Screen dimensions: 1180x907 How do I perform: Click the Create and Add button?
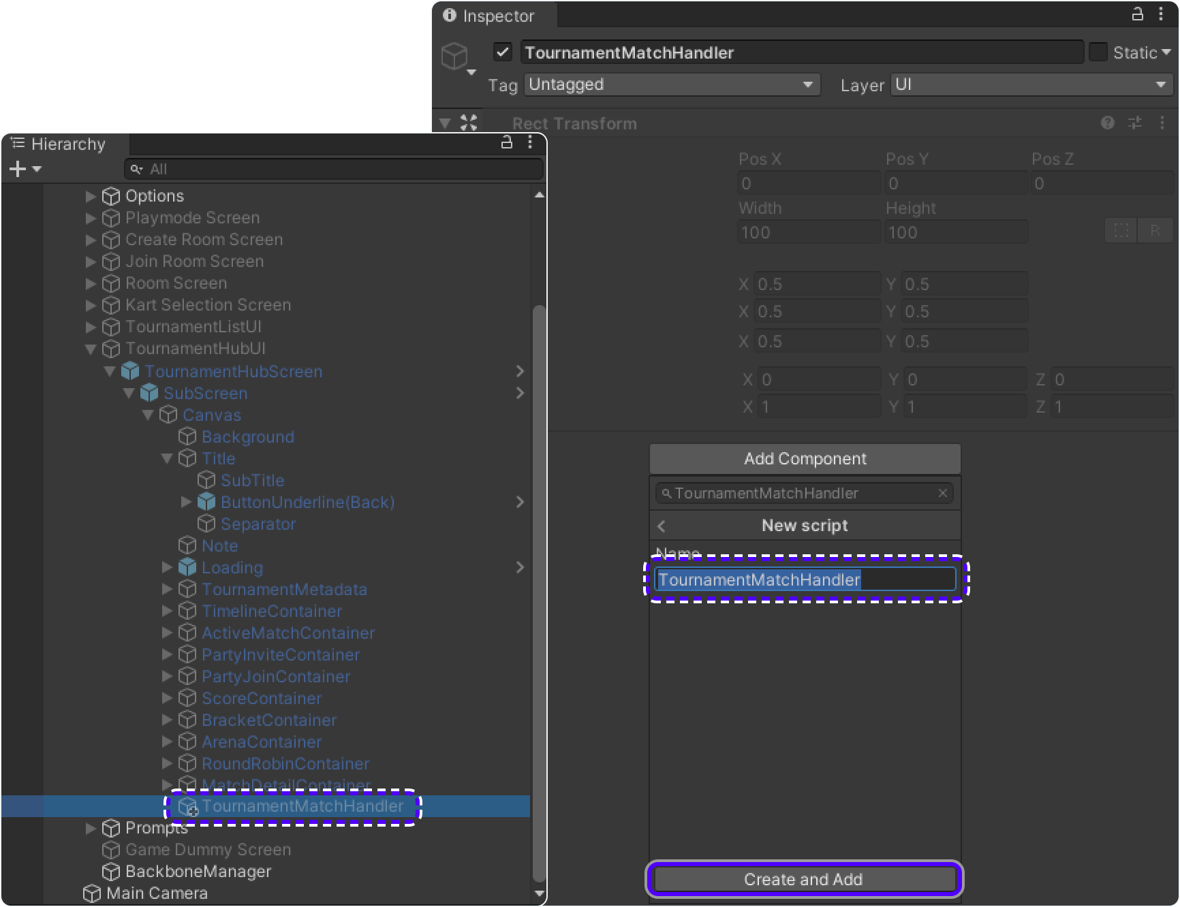[804, 879]
